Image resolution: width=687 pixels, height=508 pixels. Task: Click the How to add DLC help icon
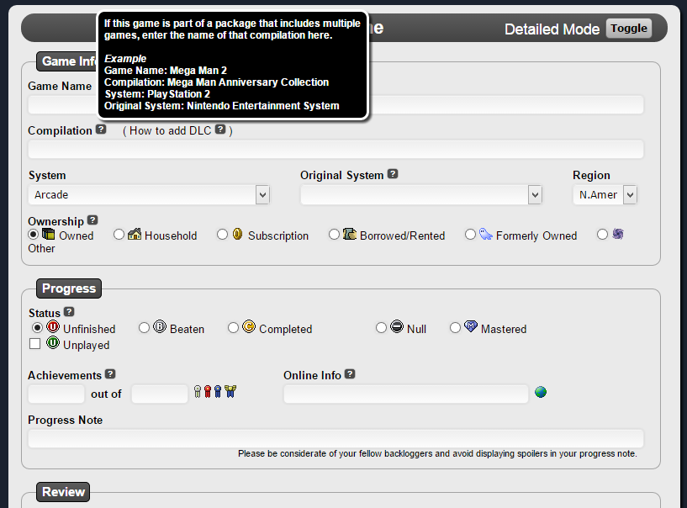point(220,130)
